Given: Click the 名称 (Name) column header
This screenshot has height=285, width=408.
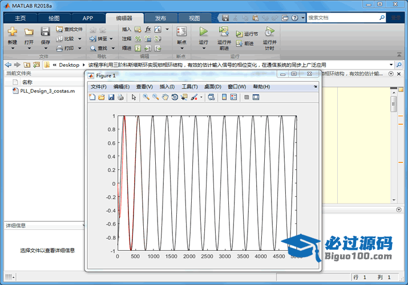Looking at the screenshot, I should point(27,82).
